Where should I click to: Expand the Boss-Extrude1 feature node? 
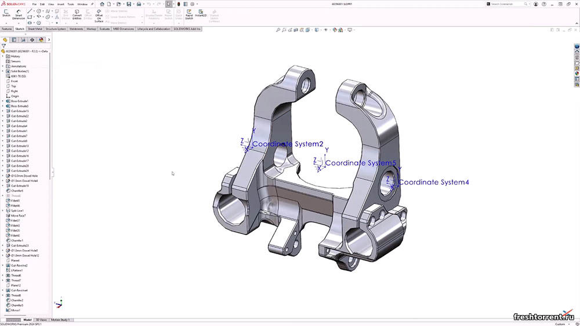3,101
